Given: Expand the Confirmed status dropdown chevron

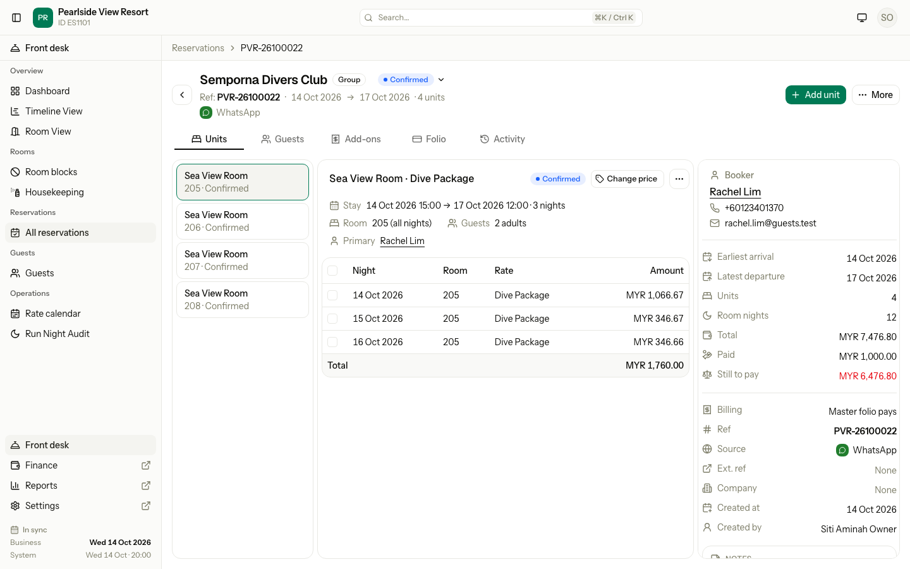Looking at the screenshot, I should click(441, 80).
